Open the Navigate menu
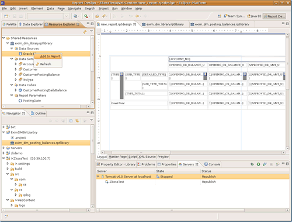This screenshot has height=222, width=292. coord(75,9)
